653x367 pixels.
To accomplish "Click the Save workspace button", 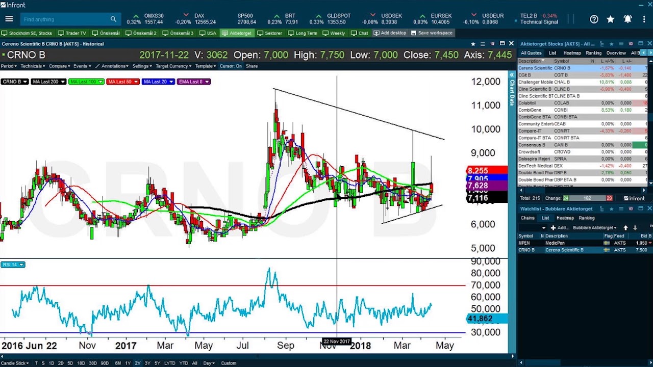I will tap(431, 33).
